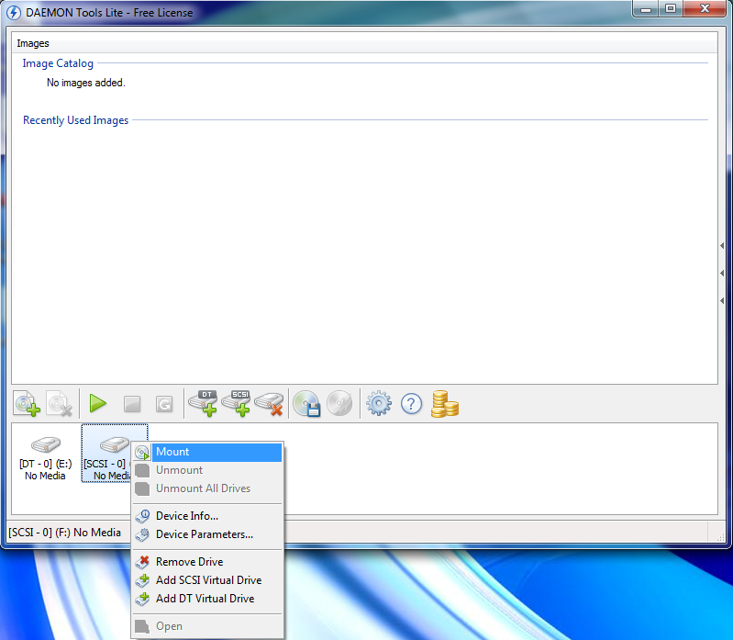Screen dimensions: 733x640
Task: Minimize the DAEMON Tools Lite window
Action: click(x=646, y=9)
